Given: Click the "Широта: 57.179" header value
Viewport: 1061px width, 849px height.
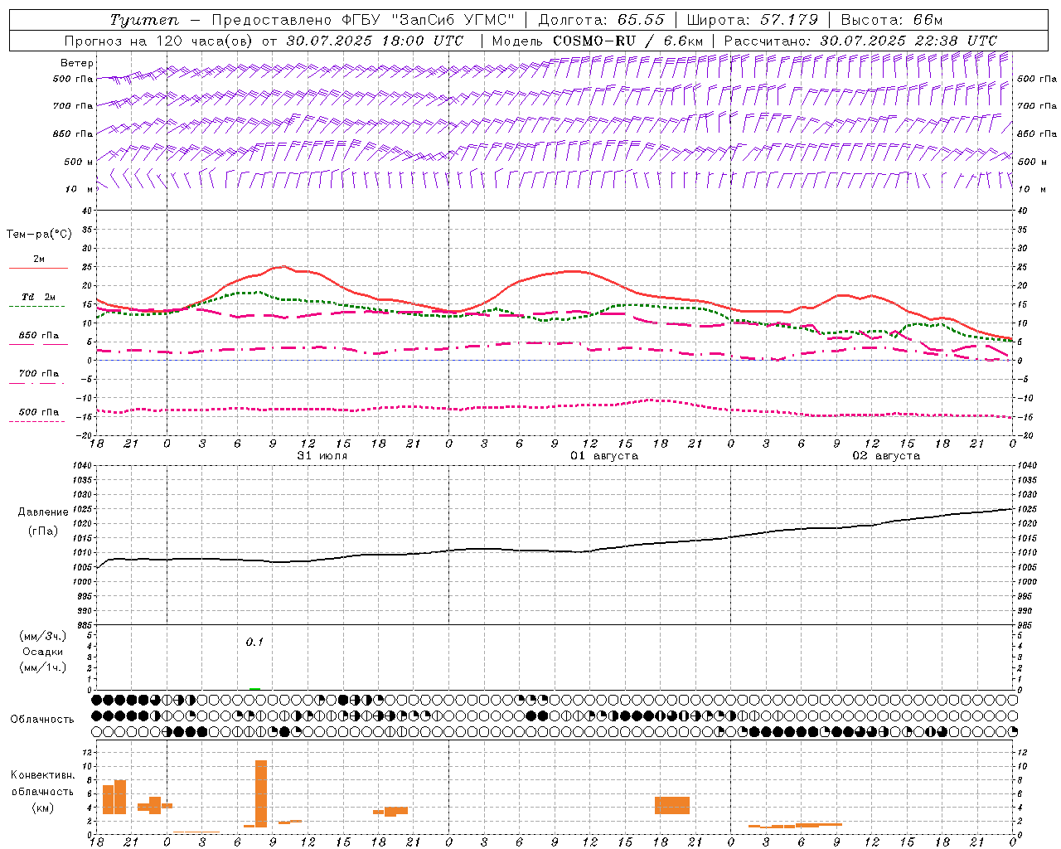Looking at the screenshot, I should (x=753, y=20).
